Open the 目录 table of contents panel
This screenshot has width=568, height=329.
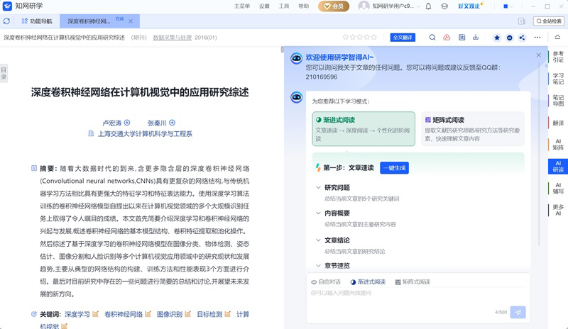(x=4, y=74)
